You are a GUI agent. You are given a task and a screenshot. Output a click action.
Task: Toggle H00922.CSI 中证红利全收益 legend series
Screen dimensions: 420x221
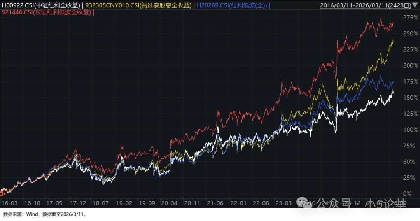(42, 5)
